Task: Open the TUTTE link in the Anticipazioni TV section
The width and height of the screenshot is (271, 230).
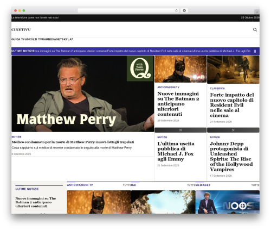Action: pyautogui.click(x=127, y=185)
